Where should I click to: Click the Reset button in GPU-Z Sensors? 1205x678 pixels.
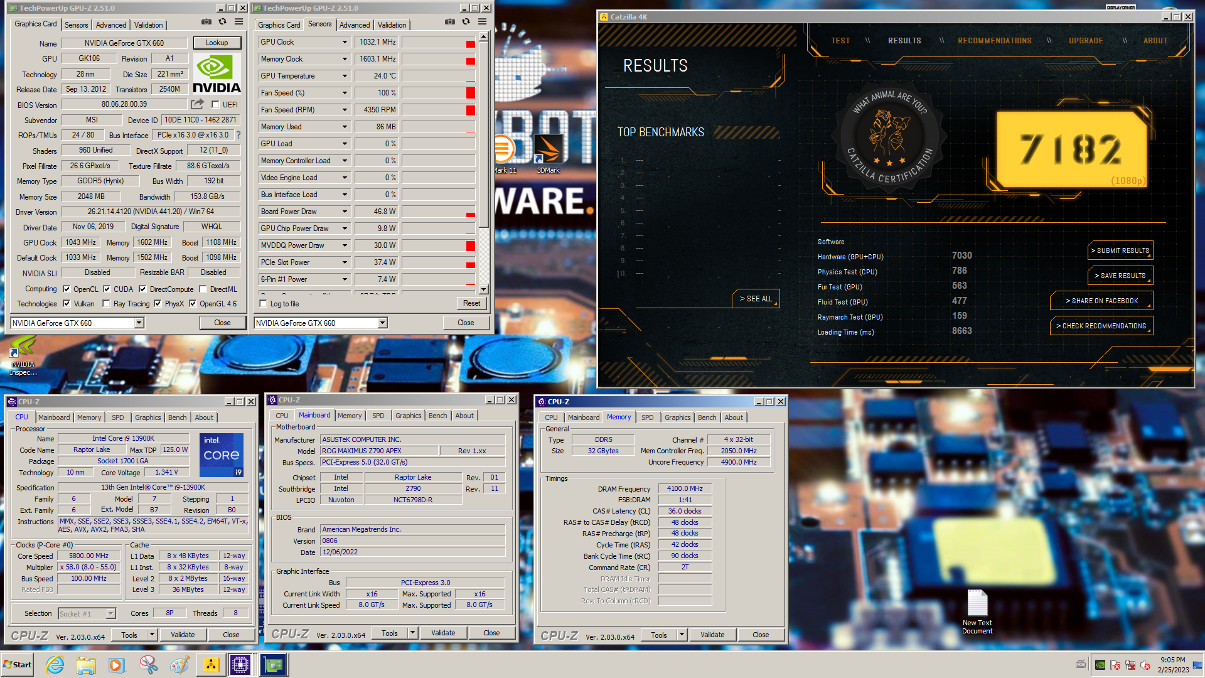click(x=471, y=303)
